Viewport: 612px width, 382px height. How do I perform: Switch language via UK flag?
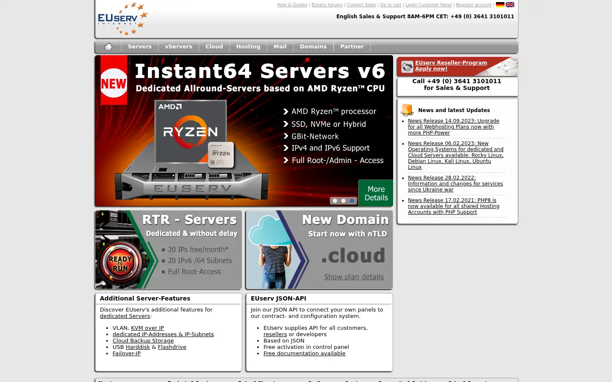click(x=510, y=5)
